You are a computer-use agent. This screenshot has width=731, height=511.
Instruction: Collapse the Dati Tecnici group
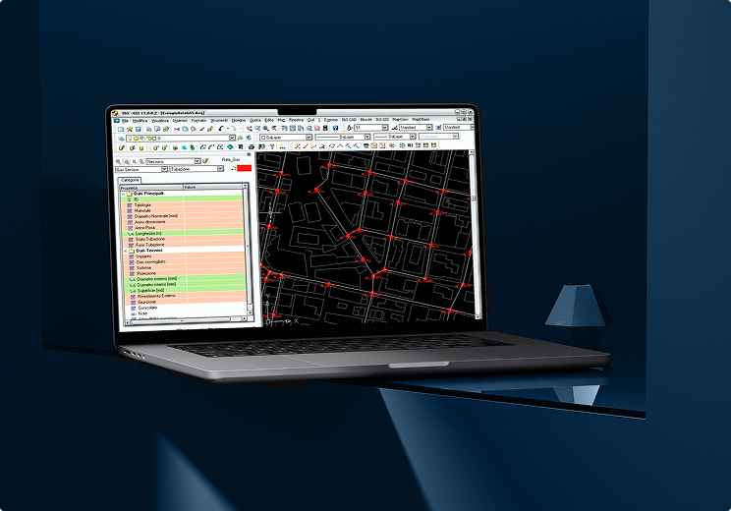(x=123, y=251)
